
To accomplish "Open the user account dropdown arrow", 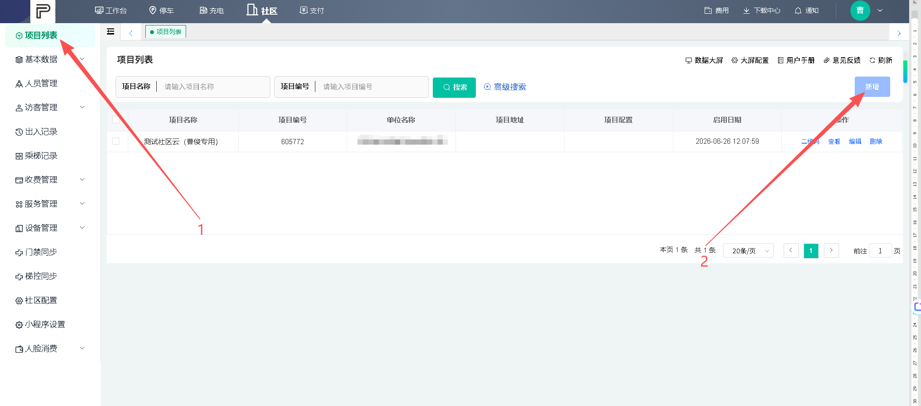I will click(880, 10).
